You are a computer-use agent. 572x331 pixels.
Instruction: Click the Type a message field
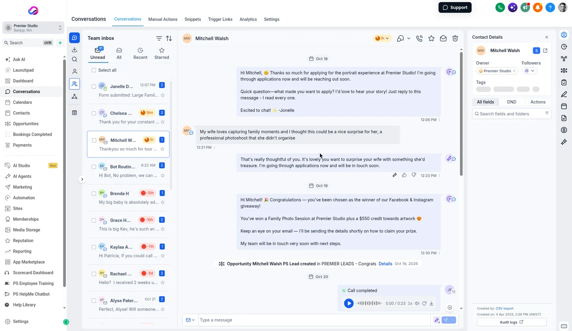pos(314,320)
